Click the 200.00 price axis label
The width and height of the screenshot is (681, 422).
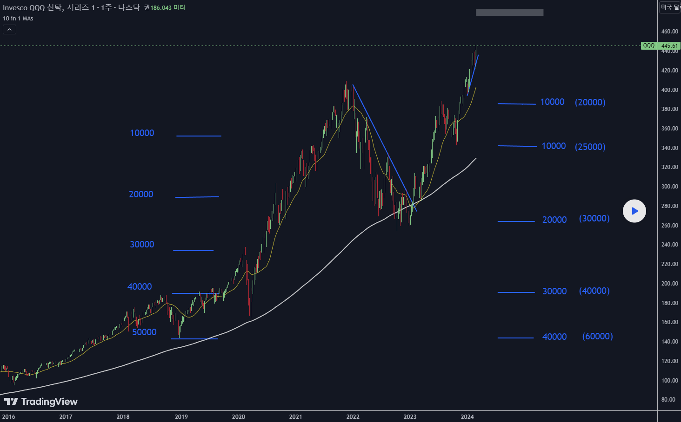(x=669, y=284)
